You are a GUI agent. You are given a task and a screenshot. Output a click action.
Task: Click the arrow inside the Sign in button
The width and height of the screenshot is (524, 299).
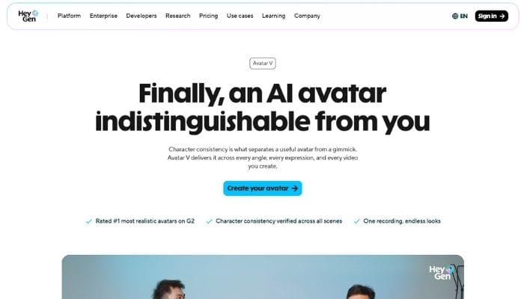pos(502,16)
